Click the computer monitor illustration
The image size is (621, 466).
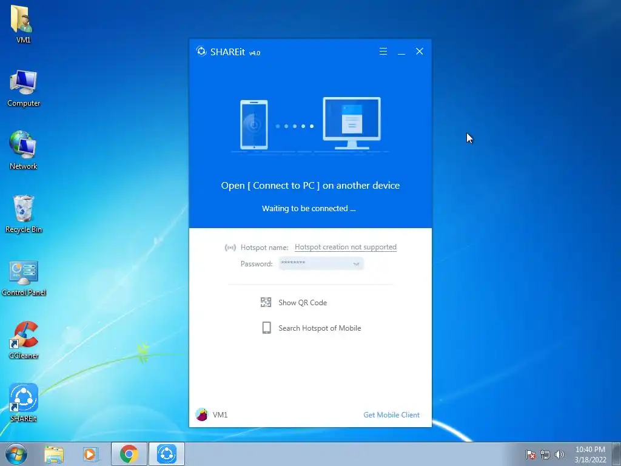pos(352,123)
